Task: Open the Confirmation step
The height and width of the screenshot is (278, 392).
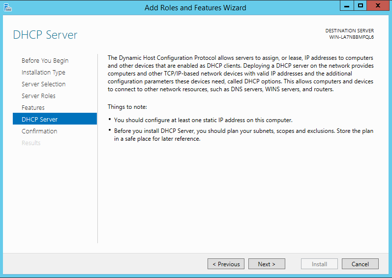Action: tap(39, 131)
